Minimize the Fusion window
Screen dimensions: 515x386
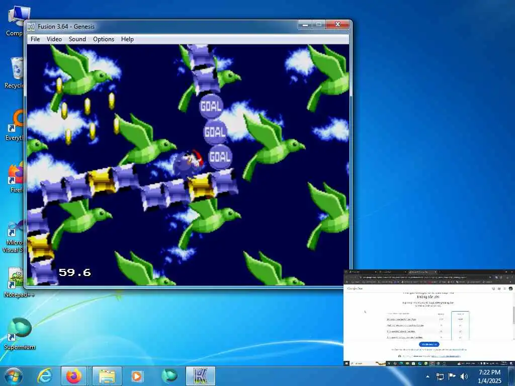click(305, 25)
